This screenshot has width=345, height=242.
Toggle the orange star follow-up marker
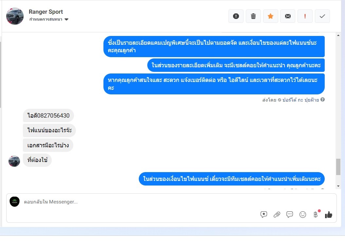[x=271, y=16]
